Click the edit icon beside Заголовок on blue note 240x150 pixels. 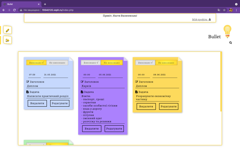point(27,82)
